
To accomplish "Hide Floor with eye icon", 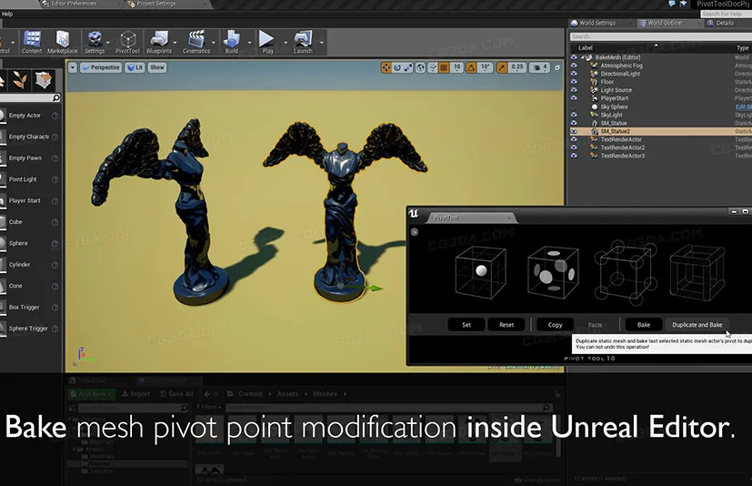I will point(574,82).
